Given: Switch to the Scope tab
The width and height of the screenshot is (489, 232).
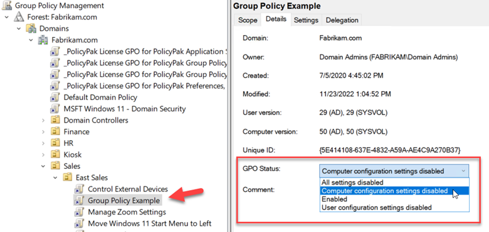Looking at the screenshot, I should (x=248, y=20).
